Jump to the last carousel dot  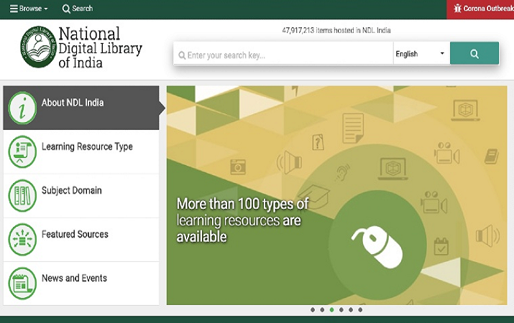[360, 310]
